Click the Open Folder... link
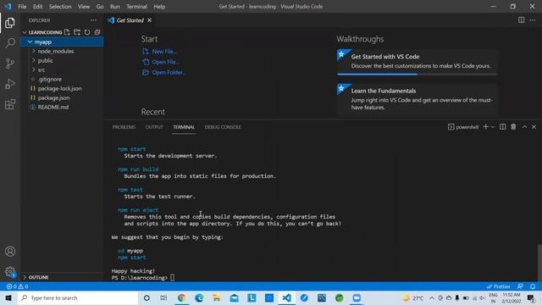The image size is (542, 305). click(x=163, y=72)
